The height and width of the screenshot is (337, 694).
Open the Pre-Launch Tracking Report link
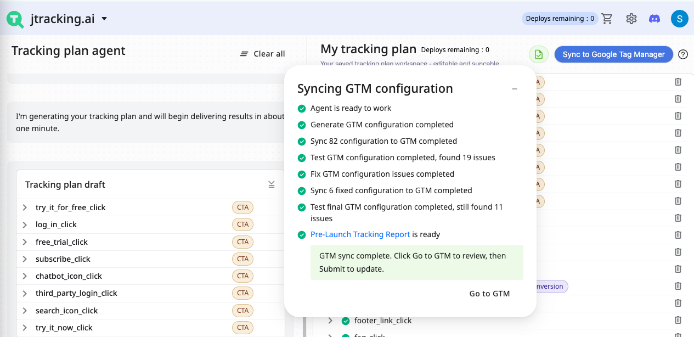pyautogui.click(x=360, y=234)
